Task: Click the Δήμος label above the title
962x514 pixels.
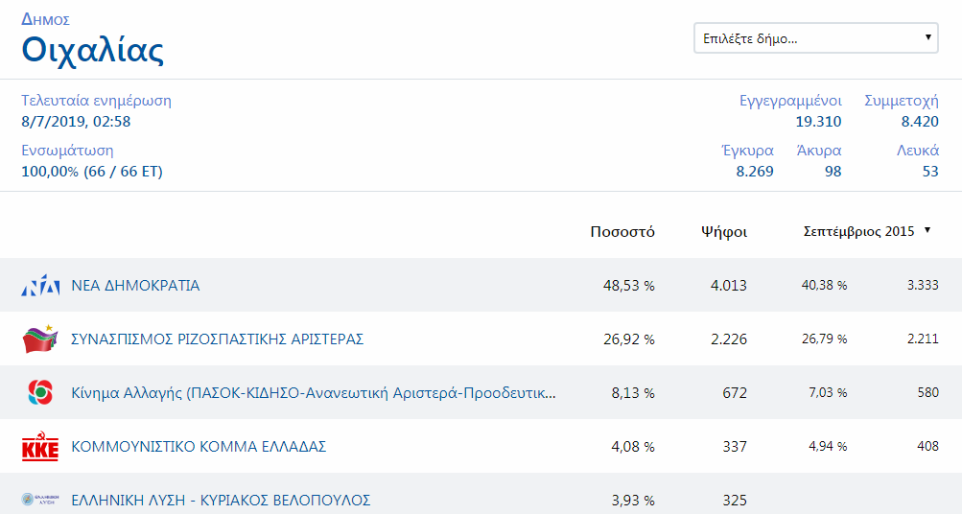Action: tap(45, 19)
